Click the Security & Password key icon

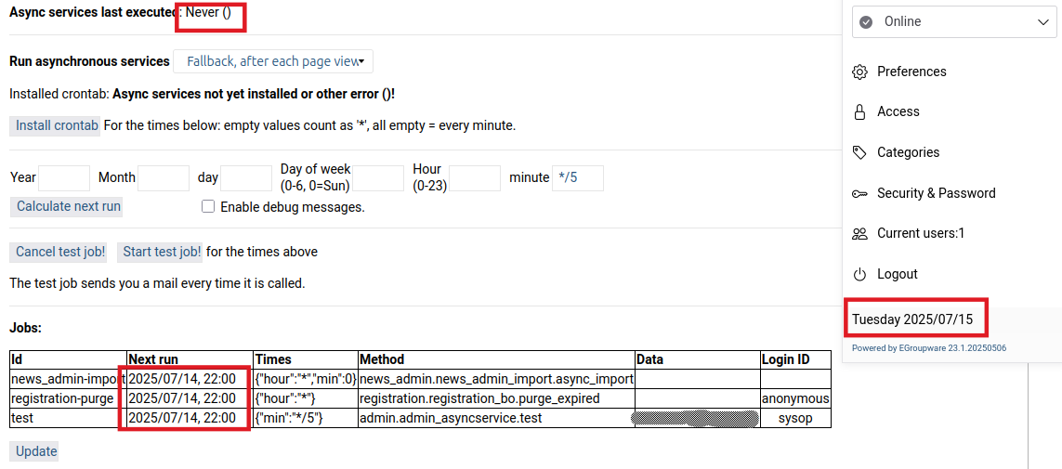(x=859, y=193)
